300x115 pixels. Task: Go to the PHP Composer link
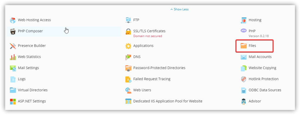point(30,31)
